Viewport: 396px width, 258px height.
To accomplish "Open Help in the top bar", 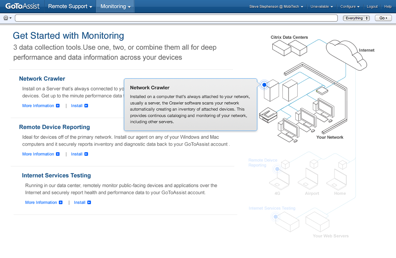I will (388, 7).
